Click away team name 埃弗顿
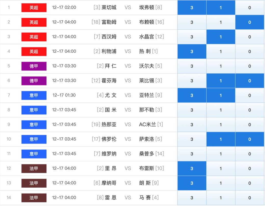This screenshot has height=206, width=265. click(146, 7)
